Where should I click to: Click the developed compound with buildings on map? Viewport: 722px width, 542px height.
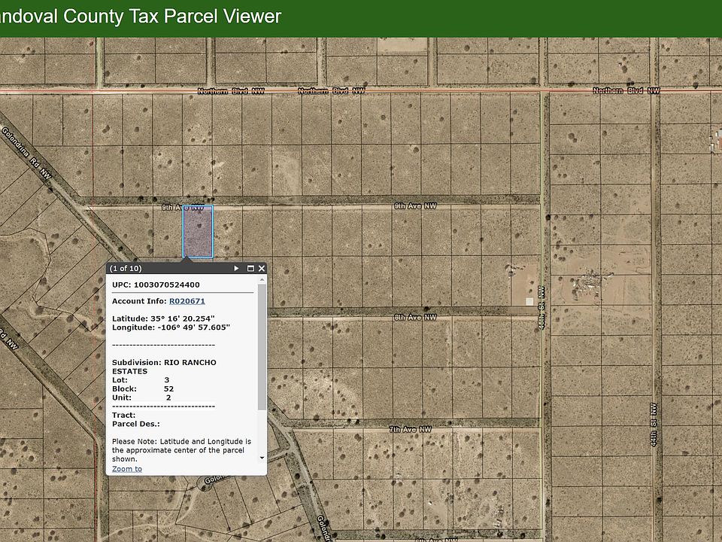pyautogui.click(x=588, y=285)
